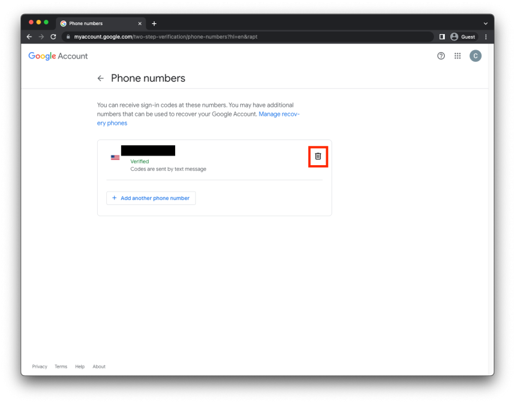Navigate back using the Phone numbers back arrow
Viewport: 515px width, 403px height.
click(100, 78)
